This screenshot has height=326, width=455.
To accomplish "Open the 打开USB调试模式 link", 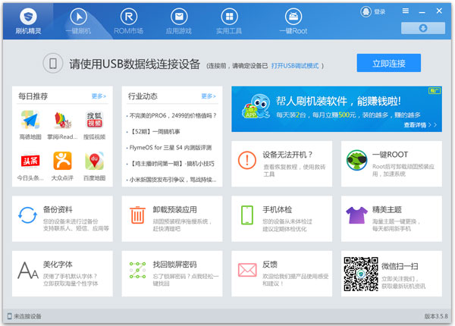I will click(295, 66).
